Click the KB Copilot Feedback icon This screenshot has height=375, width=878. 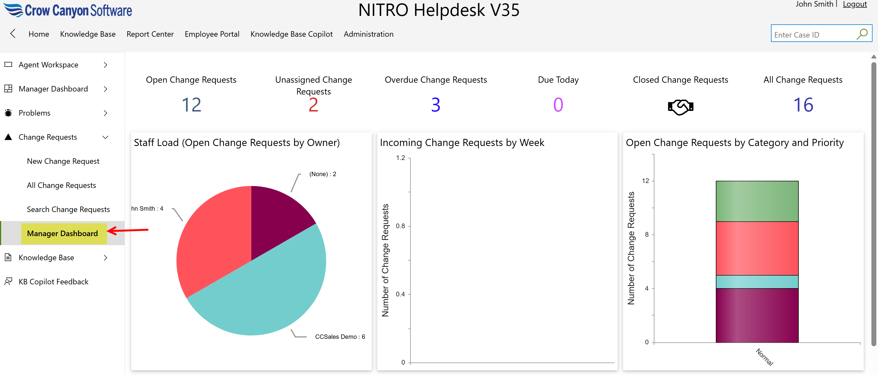click(x=8, y=282)
